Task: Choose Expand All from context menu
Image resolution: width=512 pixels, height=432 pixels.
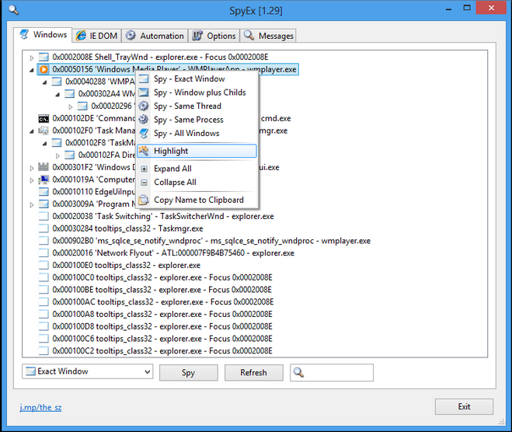Action: tap(197, 169)
